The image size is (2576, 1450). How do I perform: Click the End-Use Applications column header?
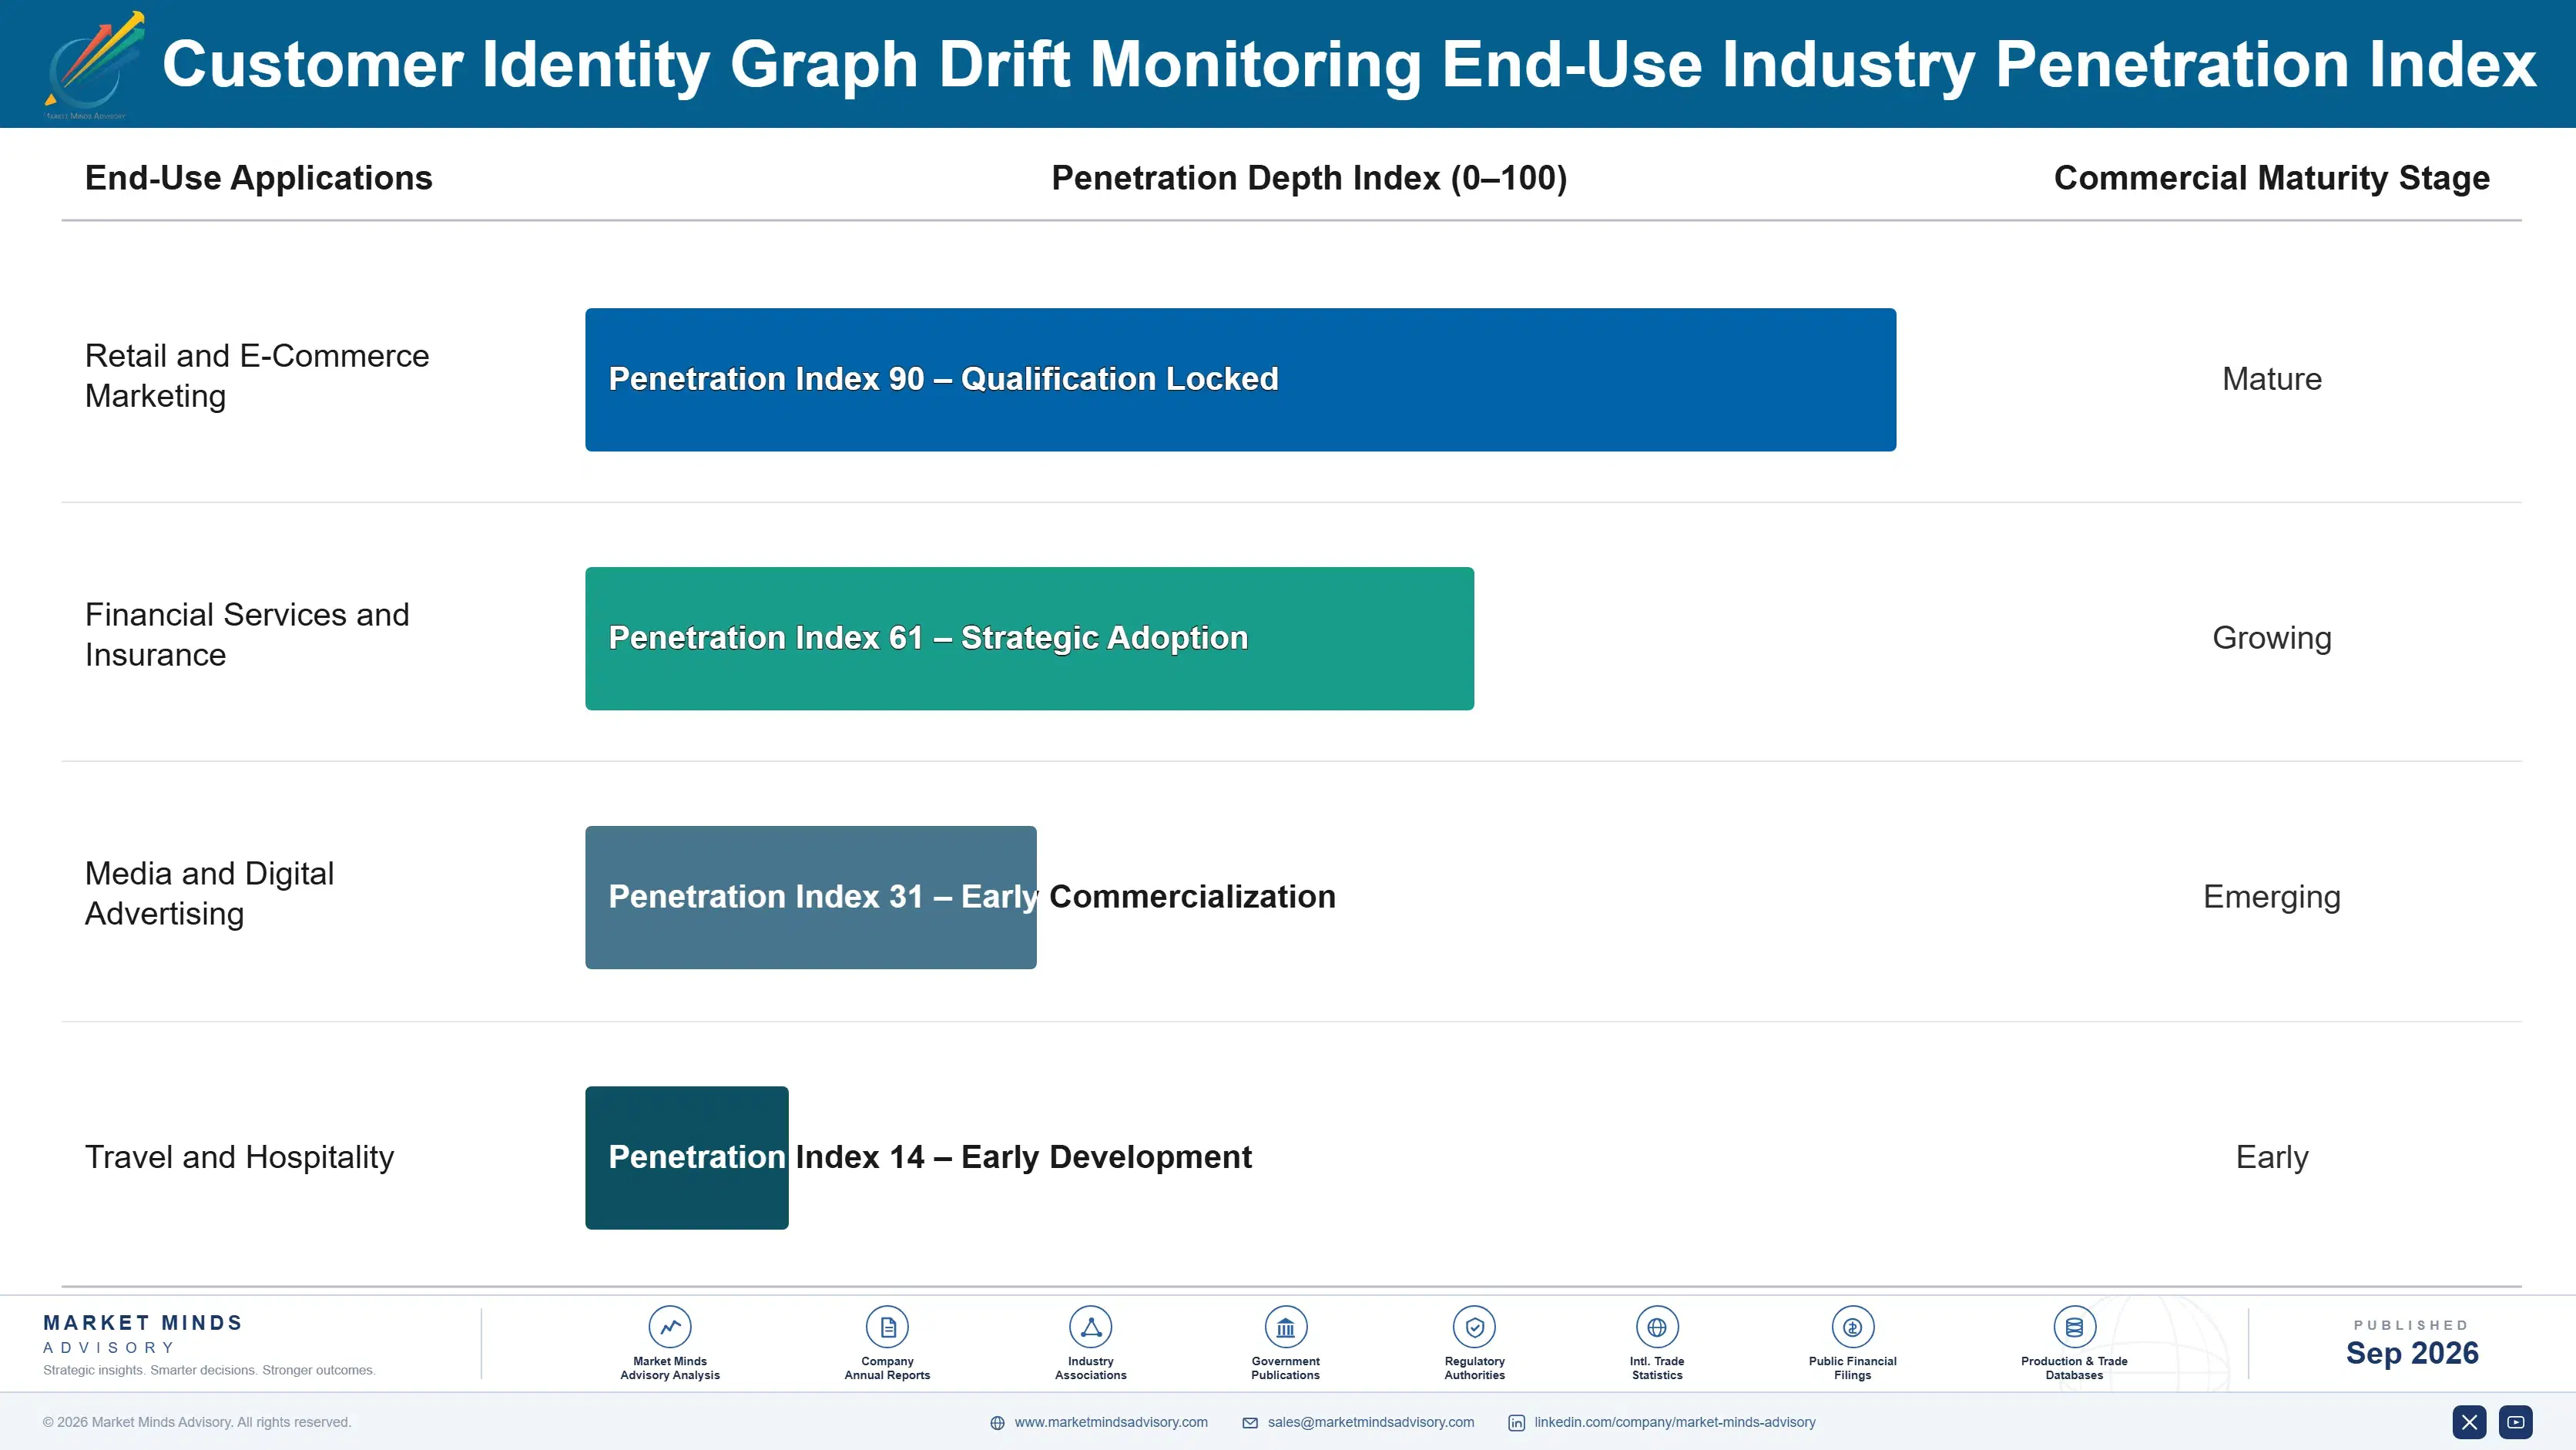pos(258,178)
